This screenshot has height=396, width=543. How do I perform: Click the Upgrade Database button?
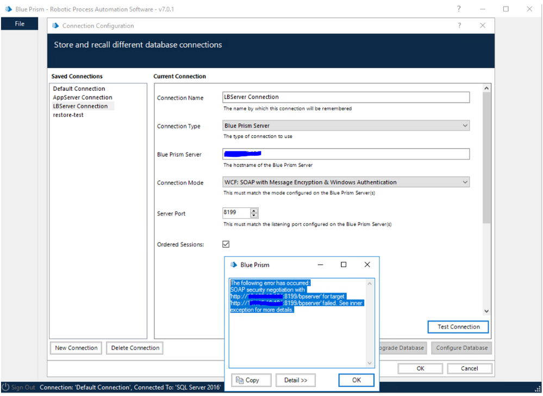(x=403, y=348)
